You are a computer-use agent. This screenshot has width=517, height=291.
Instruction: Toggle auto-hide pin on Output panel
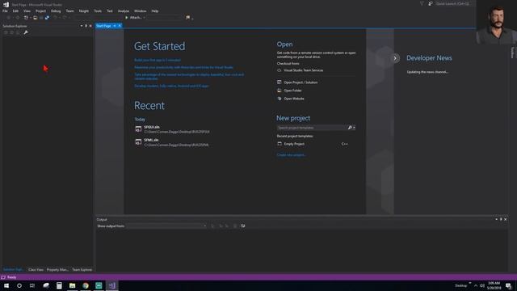click(501, 219)
